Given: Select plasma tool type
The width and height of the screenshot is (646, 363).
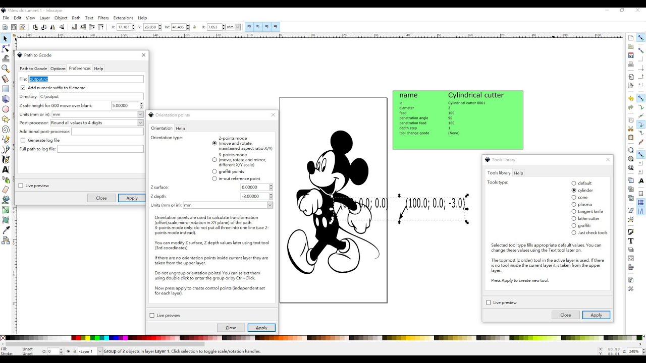Looking at the screenshot, I should 574,204.
